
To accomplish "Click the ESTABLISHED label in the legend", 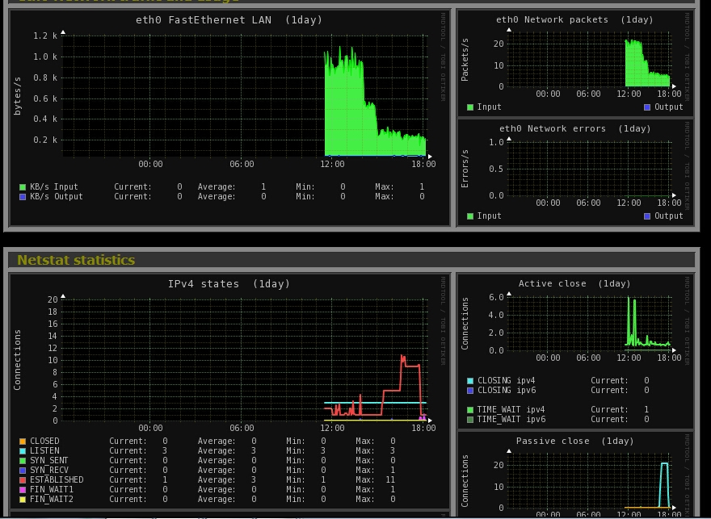I will [x=57, y=479].
